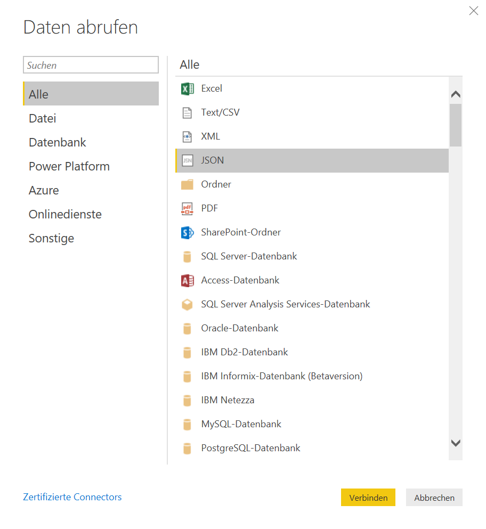
Task: Close the Daten abrufen dialog
Action: 474,11
